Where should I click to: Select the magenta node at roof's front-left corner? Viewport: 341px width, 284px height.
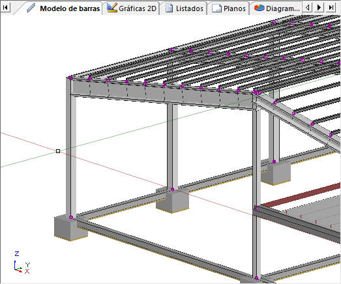tap(70, 78)
